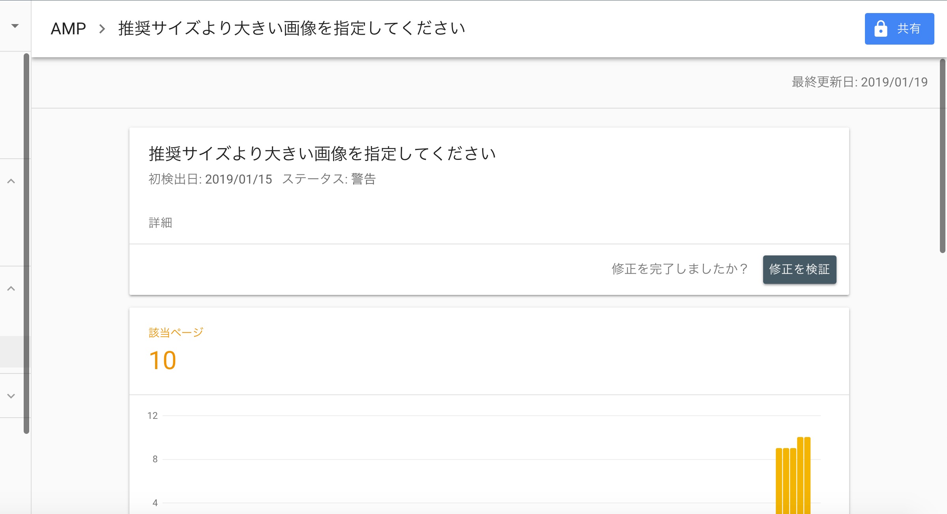
Task: Click the leftmost yellow chart bar
Action: click(x=779, y=481)
